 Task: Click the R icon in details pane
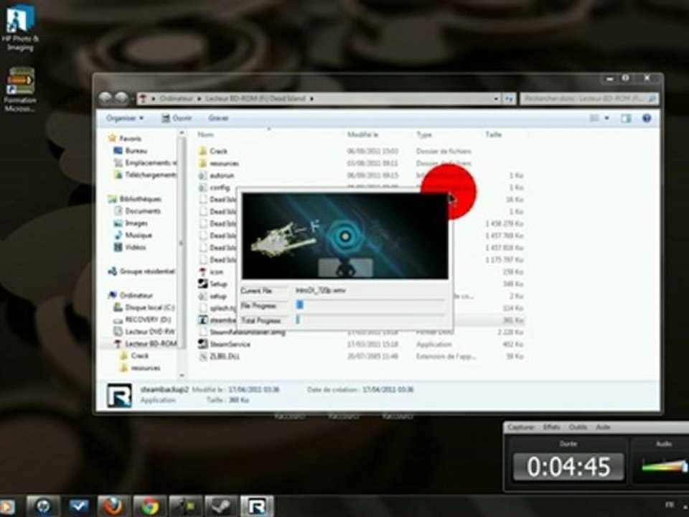[x=119, y=395]
